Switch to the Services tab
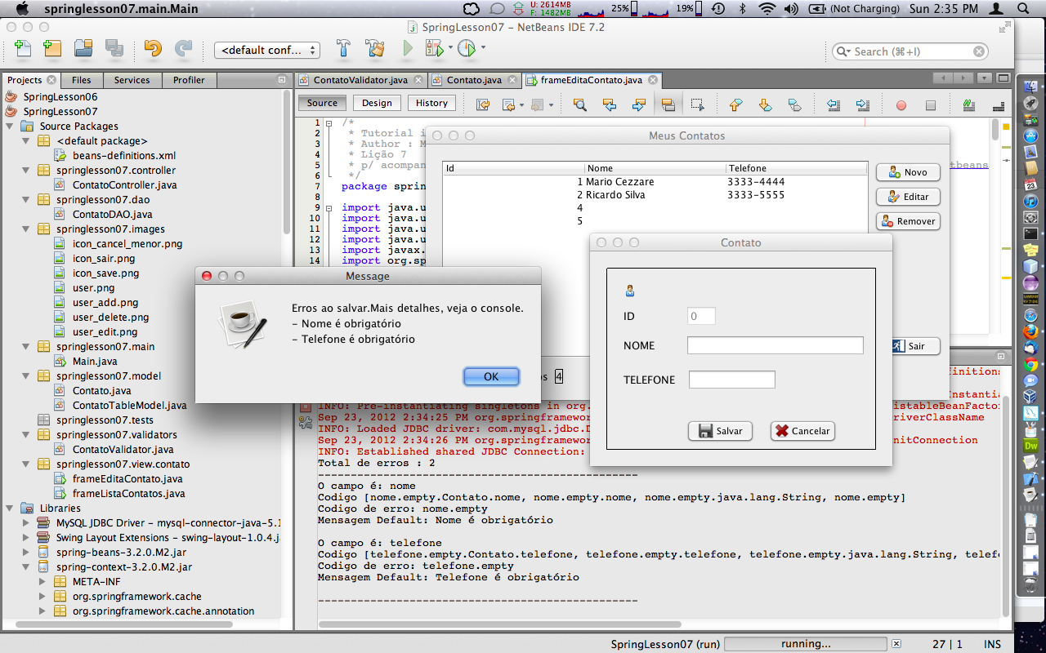 pyautogui.click(x=132, y=80)
